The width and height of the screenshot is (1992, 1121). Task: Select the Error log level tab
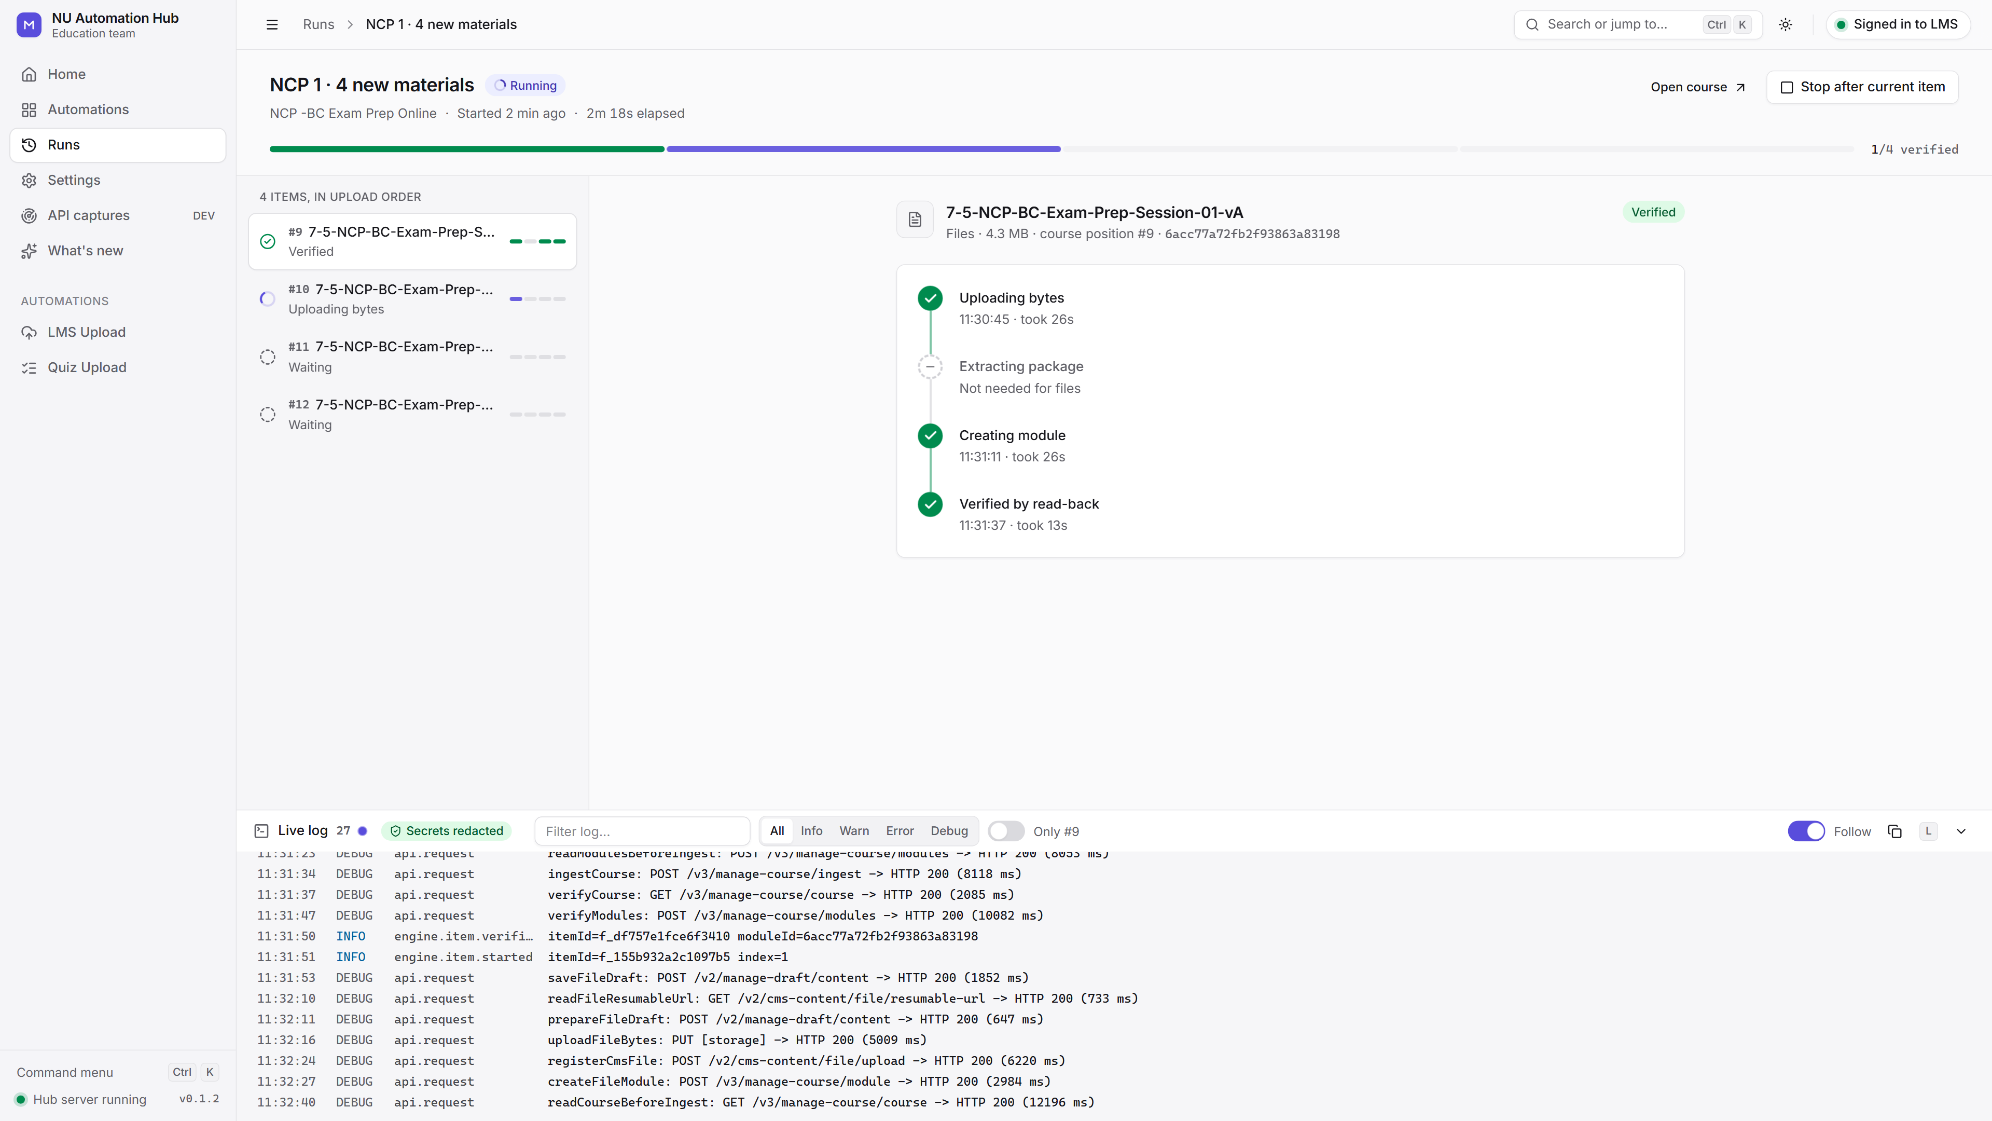tap(900, 831)
